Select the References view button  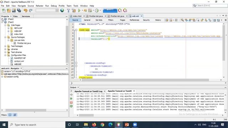pyautogui.click(x=134, y=20)
